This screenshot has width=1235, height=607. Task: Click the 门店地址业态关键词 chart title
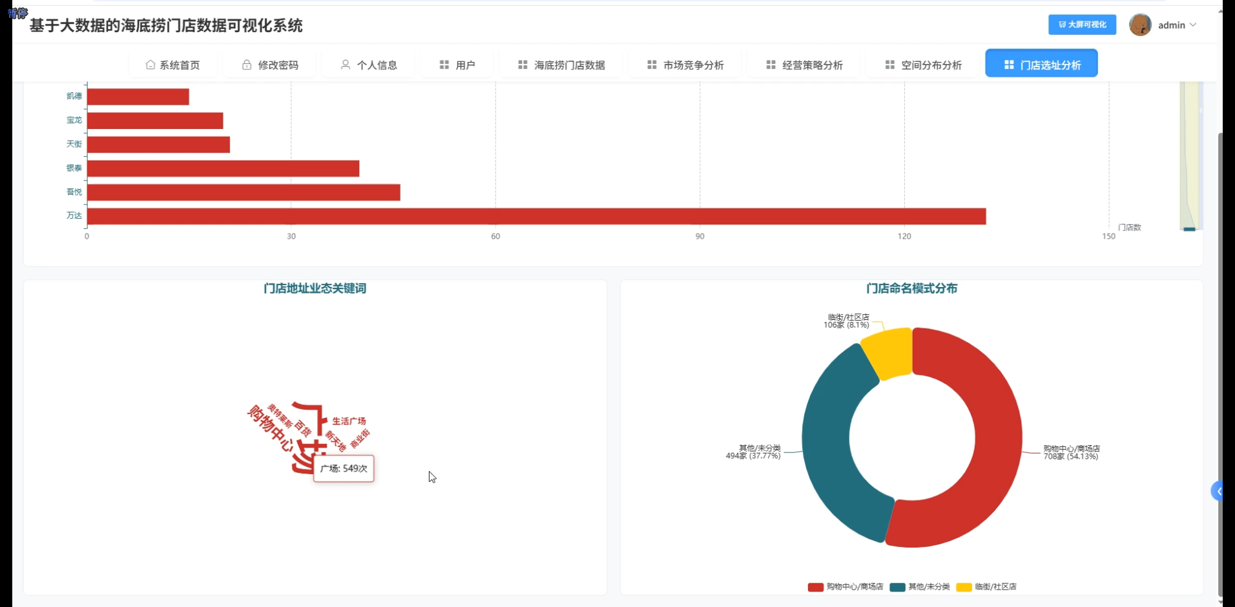315,288
